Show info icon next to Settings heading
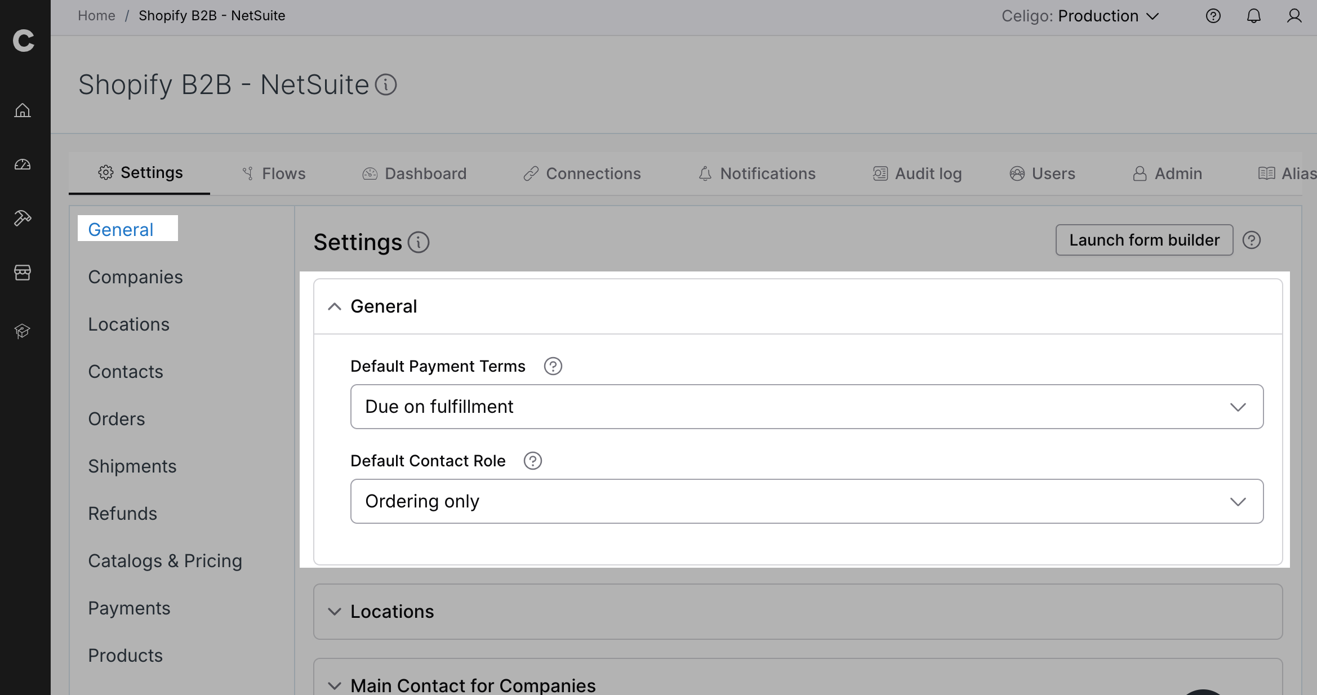Image resolution: width=1317 pixels, height=695 pixels. (419, 243)
